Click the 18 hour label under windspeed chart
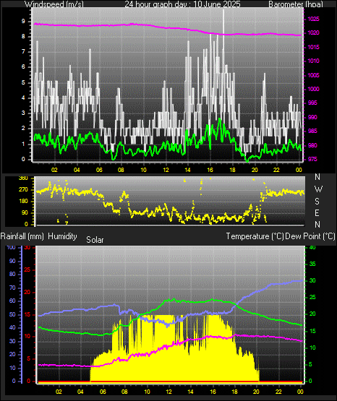 click(x=232, y=170)
